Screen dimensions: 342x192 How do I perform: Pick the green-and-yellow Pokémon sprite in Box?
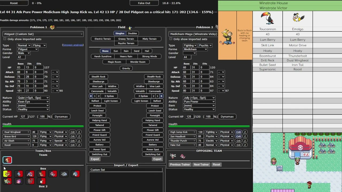pyautogui.click(x=7, y=181)
